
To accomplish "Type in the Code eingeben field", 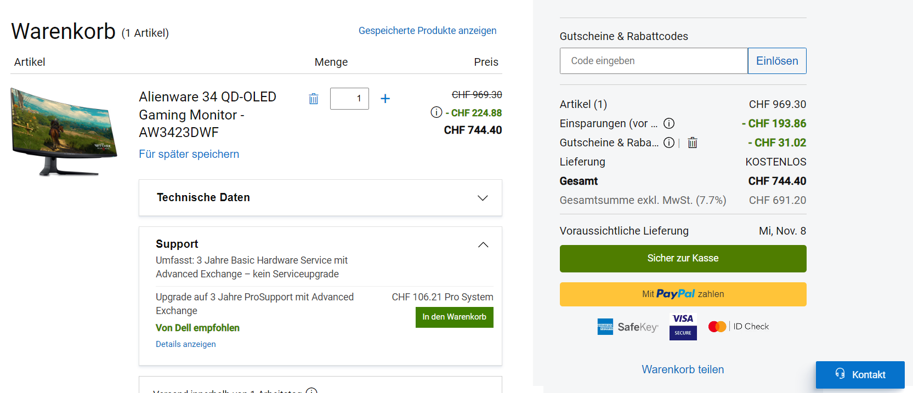I will (x=654, y=61).
